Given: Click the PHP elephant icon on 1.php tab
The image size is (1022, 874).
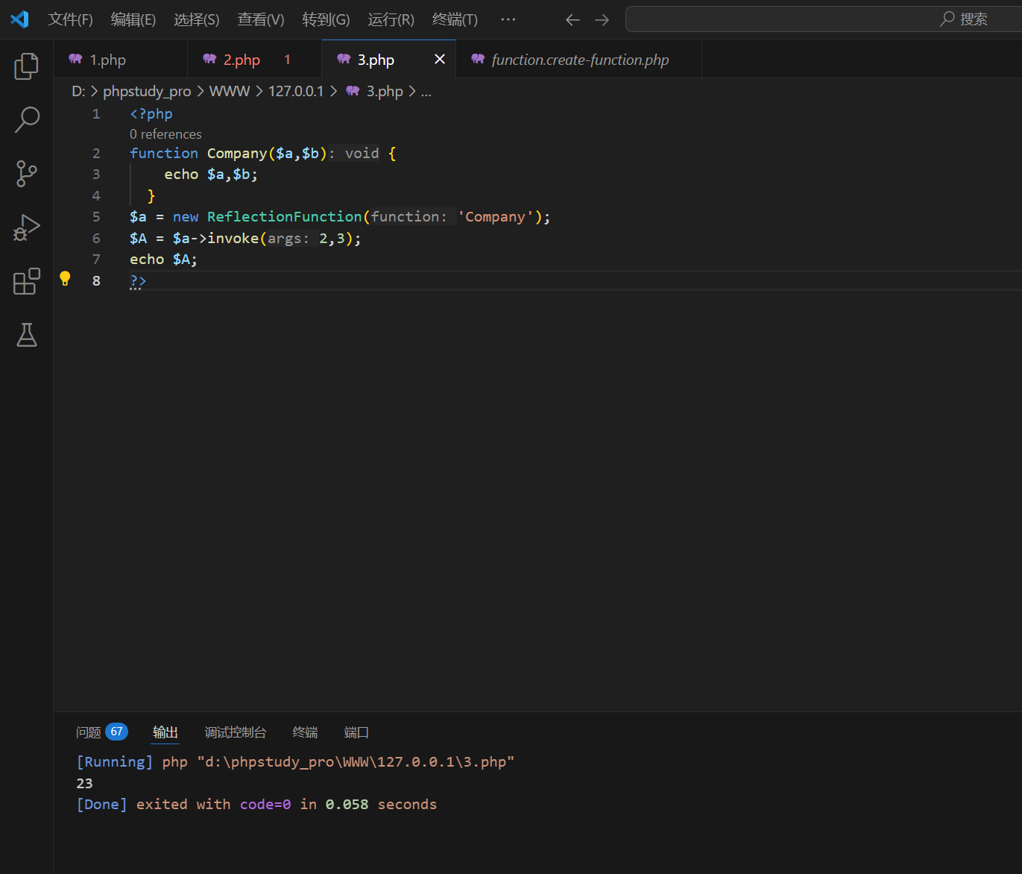Looking at the screenshot, I should (x=75, y=59).
